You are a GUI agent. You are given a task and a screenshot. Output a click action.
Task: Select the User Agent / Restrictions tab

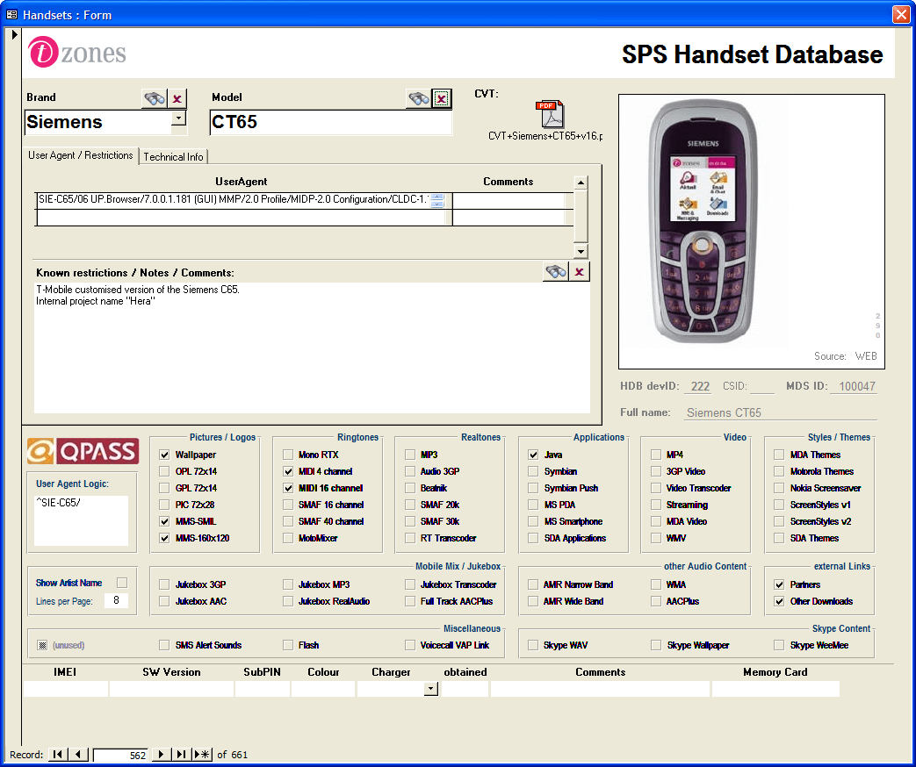pyautogui.click(x=81, y=155)
